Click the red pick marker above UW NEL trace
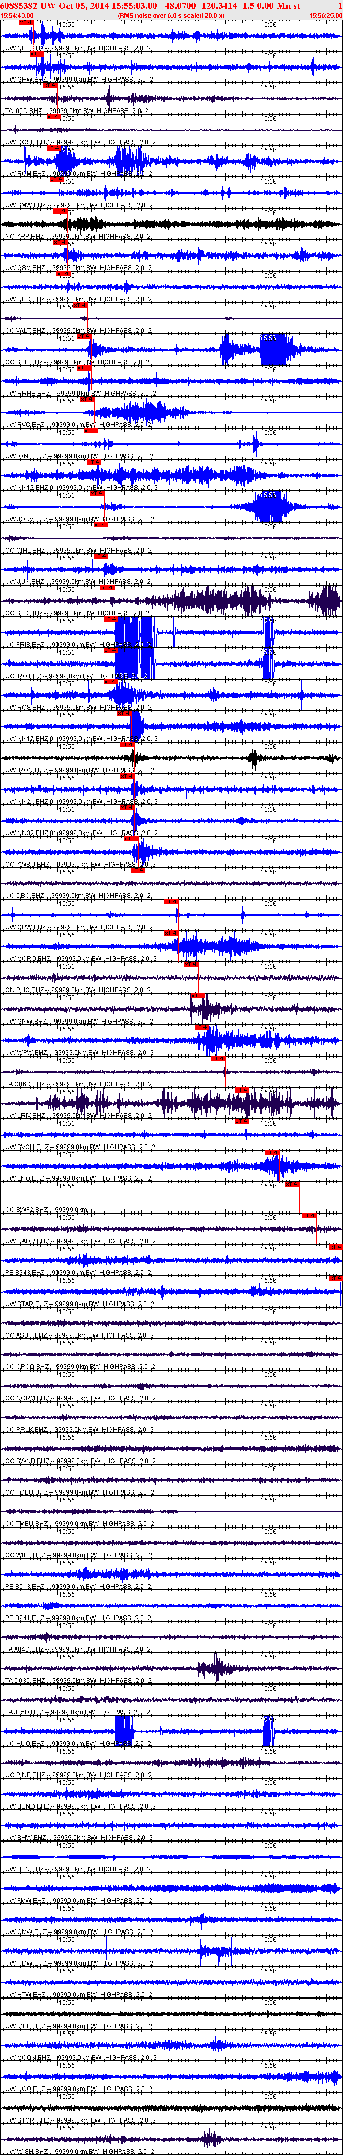The height and width of the screenshot is (2155, 343). (x=26, y=23)
